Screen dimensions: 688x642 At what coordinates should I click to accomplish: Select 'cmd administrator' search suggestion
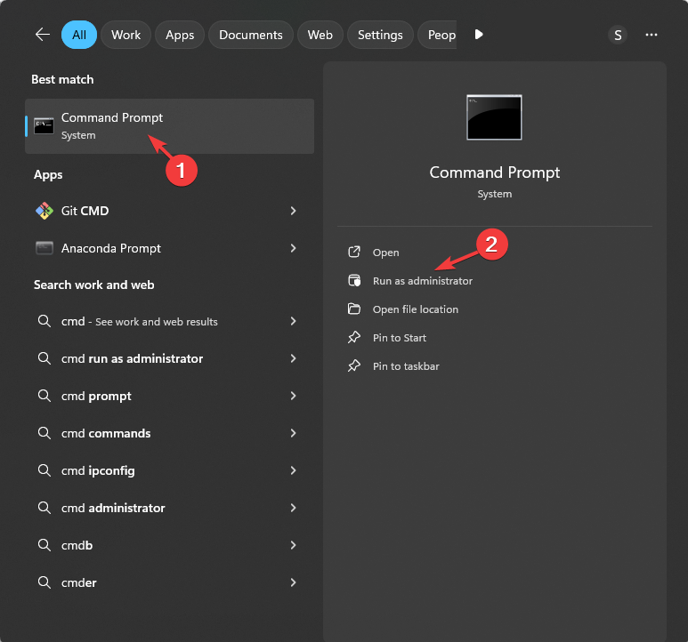(x=169, y=508)
